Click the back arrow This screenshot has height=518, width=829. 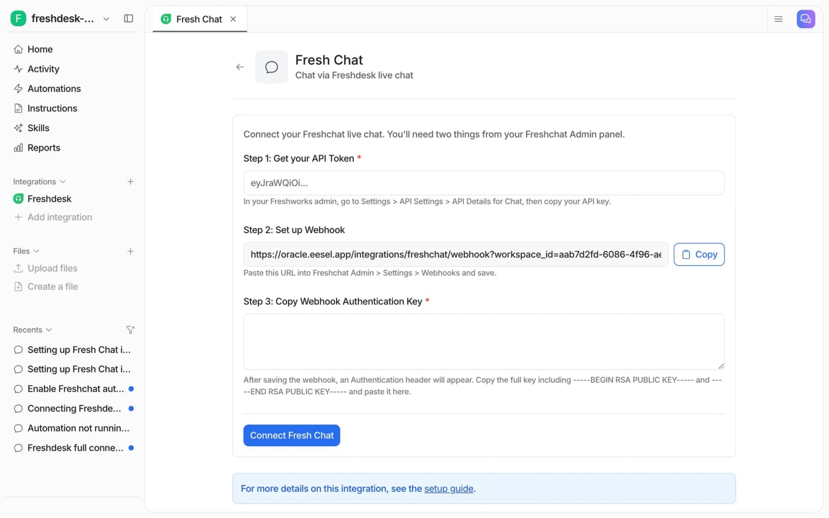(240, 67)
